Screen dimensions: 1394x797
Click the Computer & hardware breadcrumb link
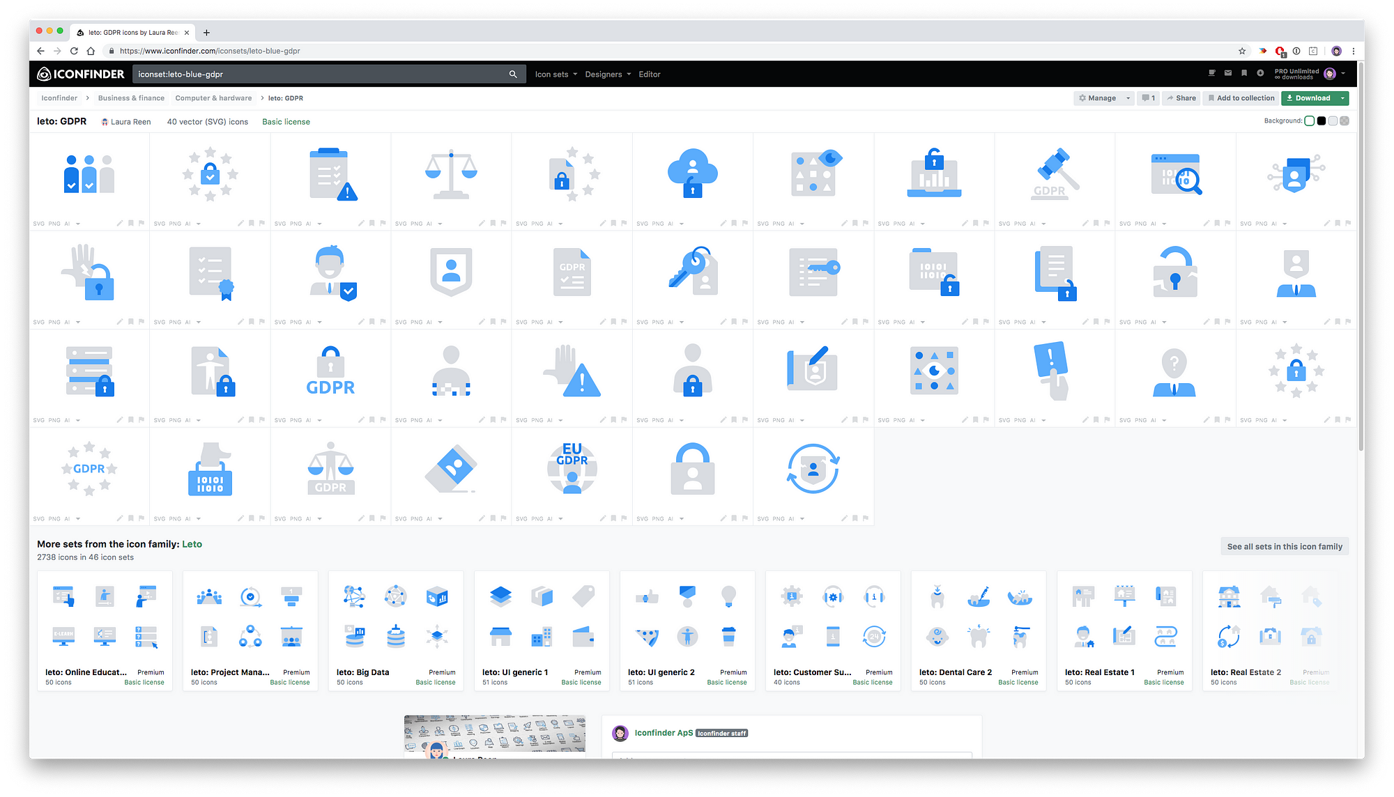coord(213,98)
